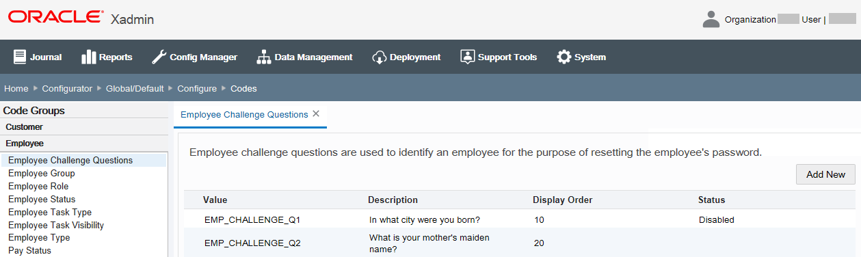Open the EMP_CHALLENGE_Q2 row

520,243
